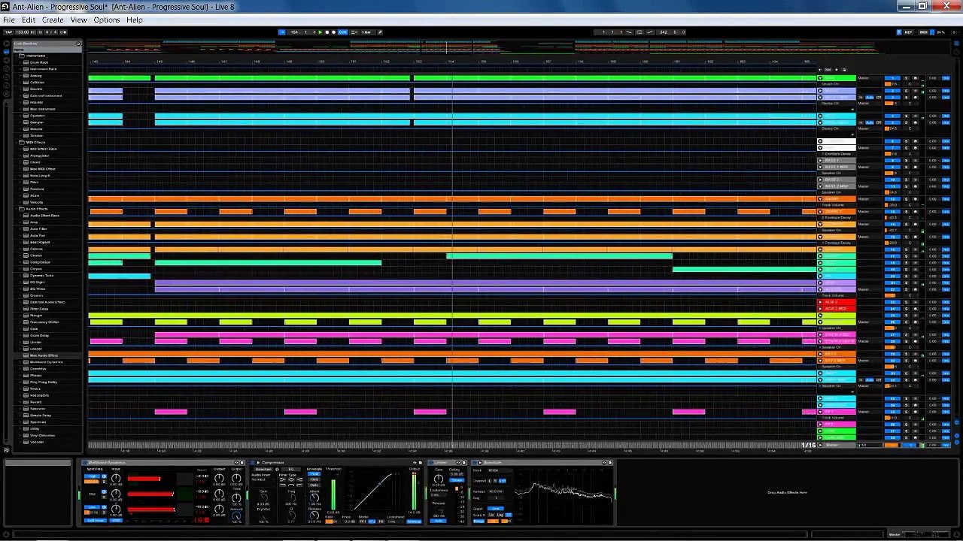Toggle the MIDI map mode switch
The width and height of the screenshot is (963, 541).
pyautogui.click(x=924, y=32)
